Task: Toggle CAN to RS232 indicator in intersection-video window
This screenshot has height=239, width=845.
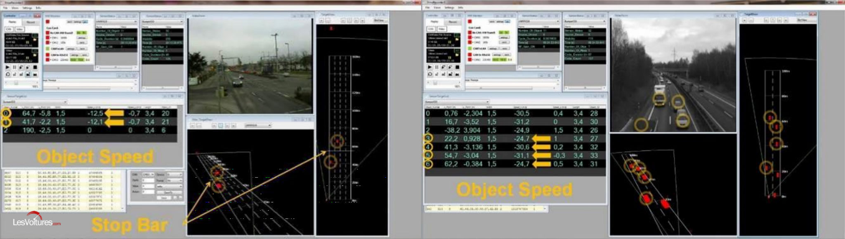Action: [x=48, y=54]
